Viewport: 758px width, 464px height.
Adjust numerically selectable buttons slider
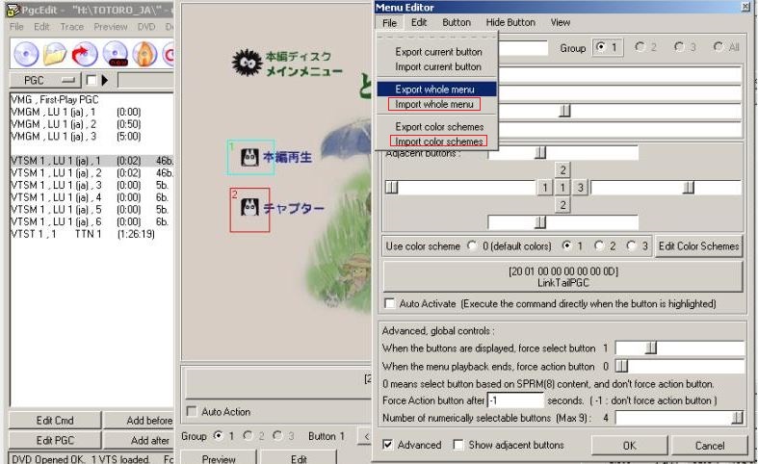point(737,418)
